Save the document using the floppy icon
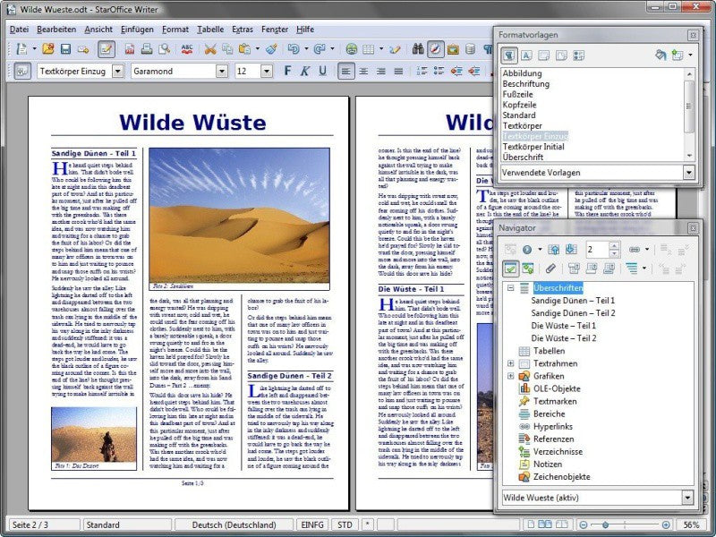716x537 pixels. (x=65, y=49)
